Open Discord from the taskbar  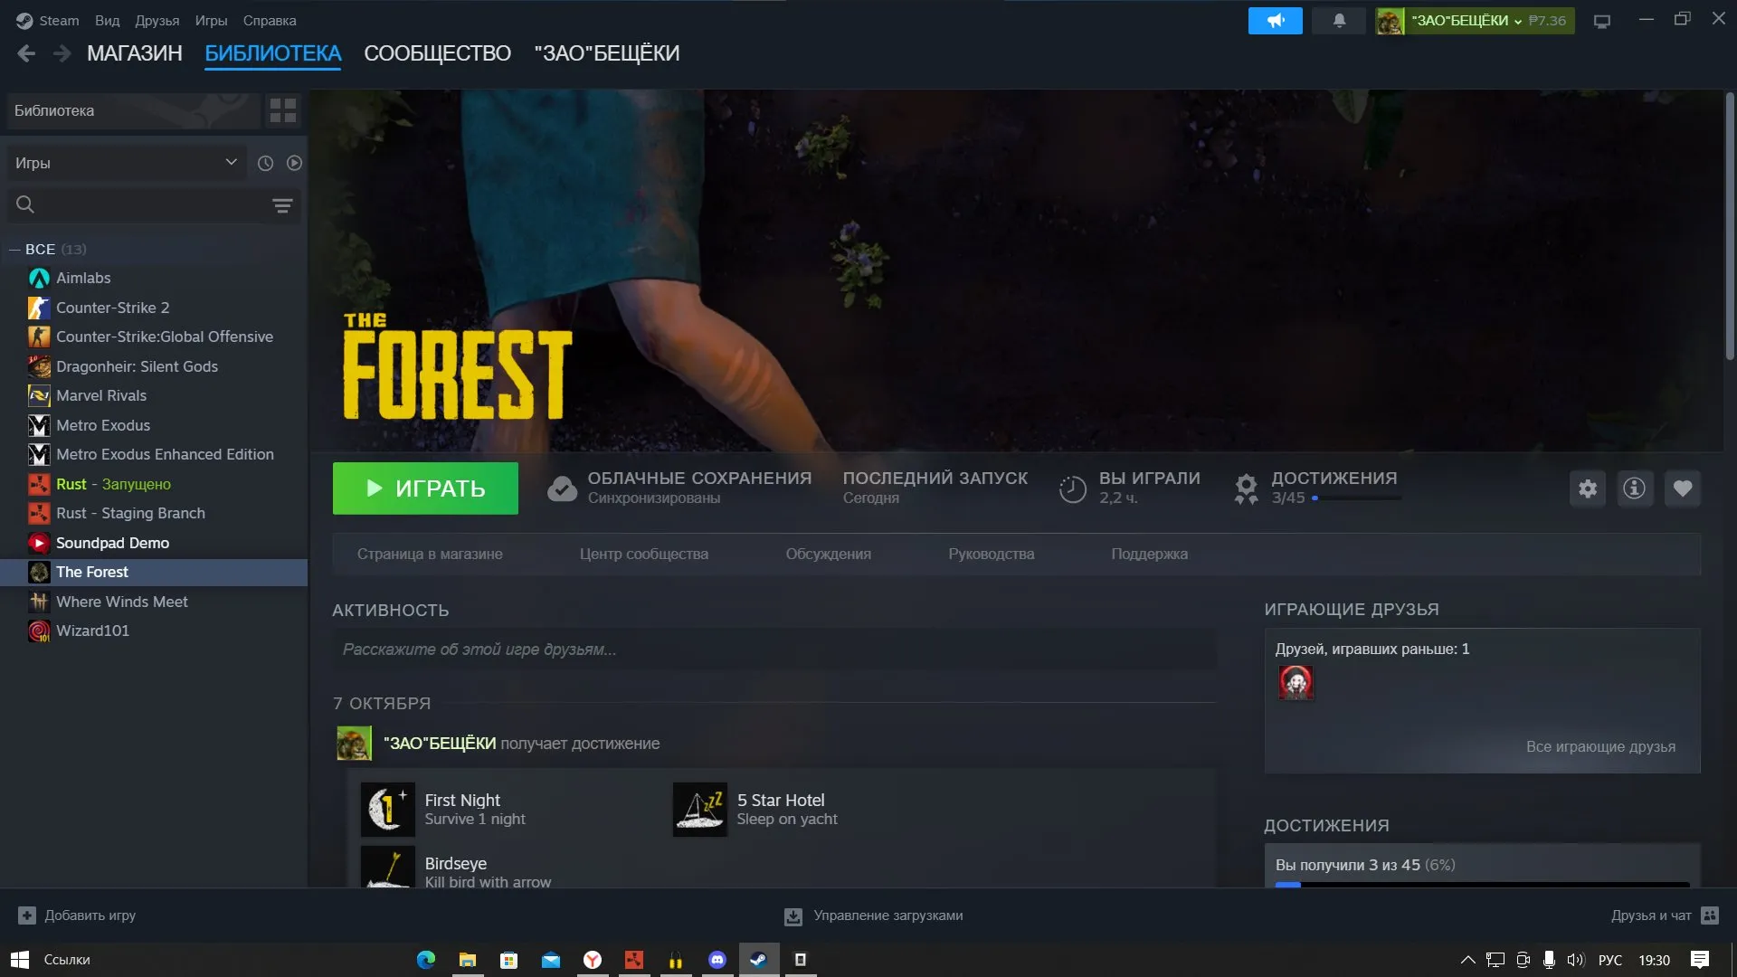point(717,960)
